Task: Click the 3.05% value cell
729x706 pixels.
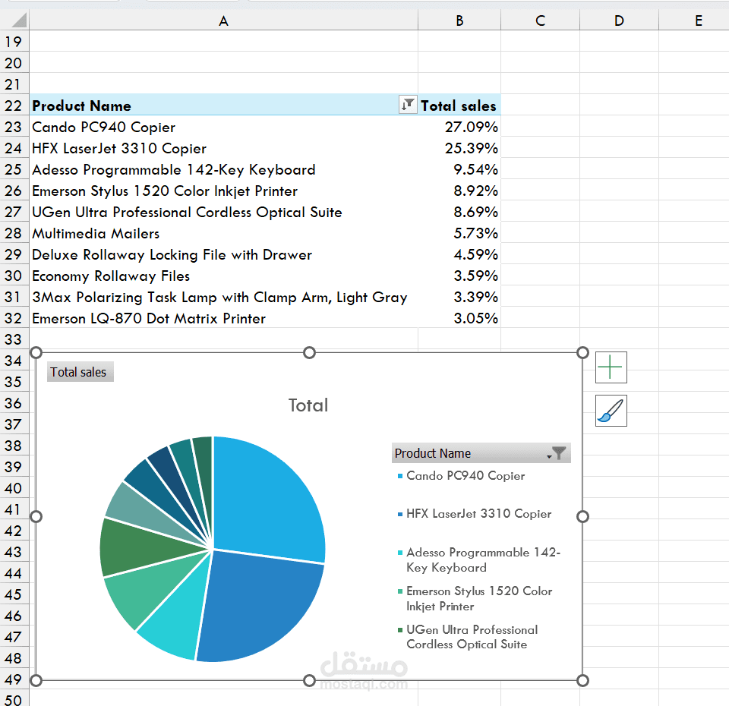Action: (459, 318)
